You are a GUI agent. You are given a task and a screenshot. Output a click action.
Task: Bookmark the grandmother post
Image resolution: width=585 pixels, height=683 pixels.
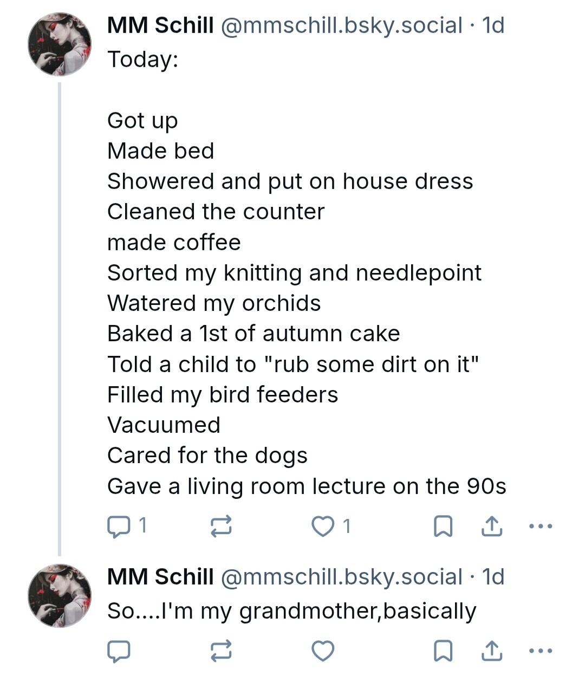click(443, 651)
